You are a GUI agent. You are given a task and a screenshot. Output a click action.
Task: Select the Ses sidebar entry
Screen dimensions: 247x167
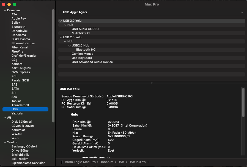click(14, 97)
